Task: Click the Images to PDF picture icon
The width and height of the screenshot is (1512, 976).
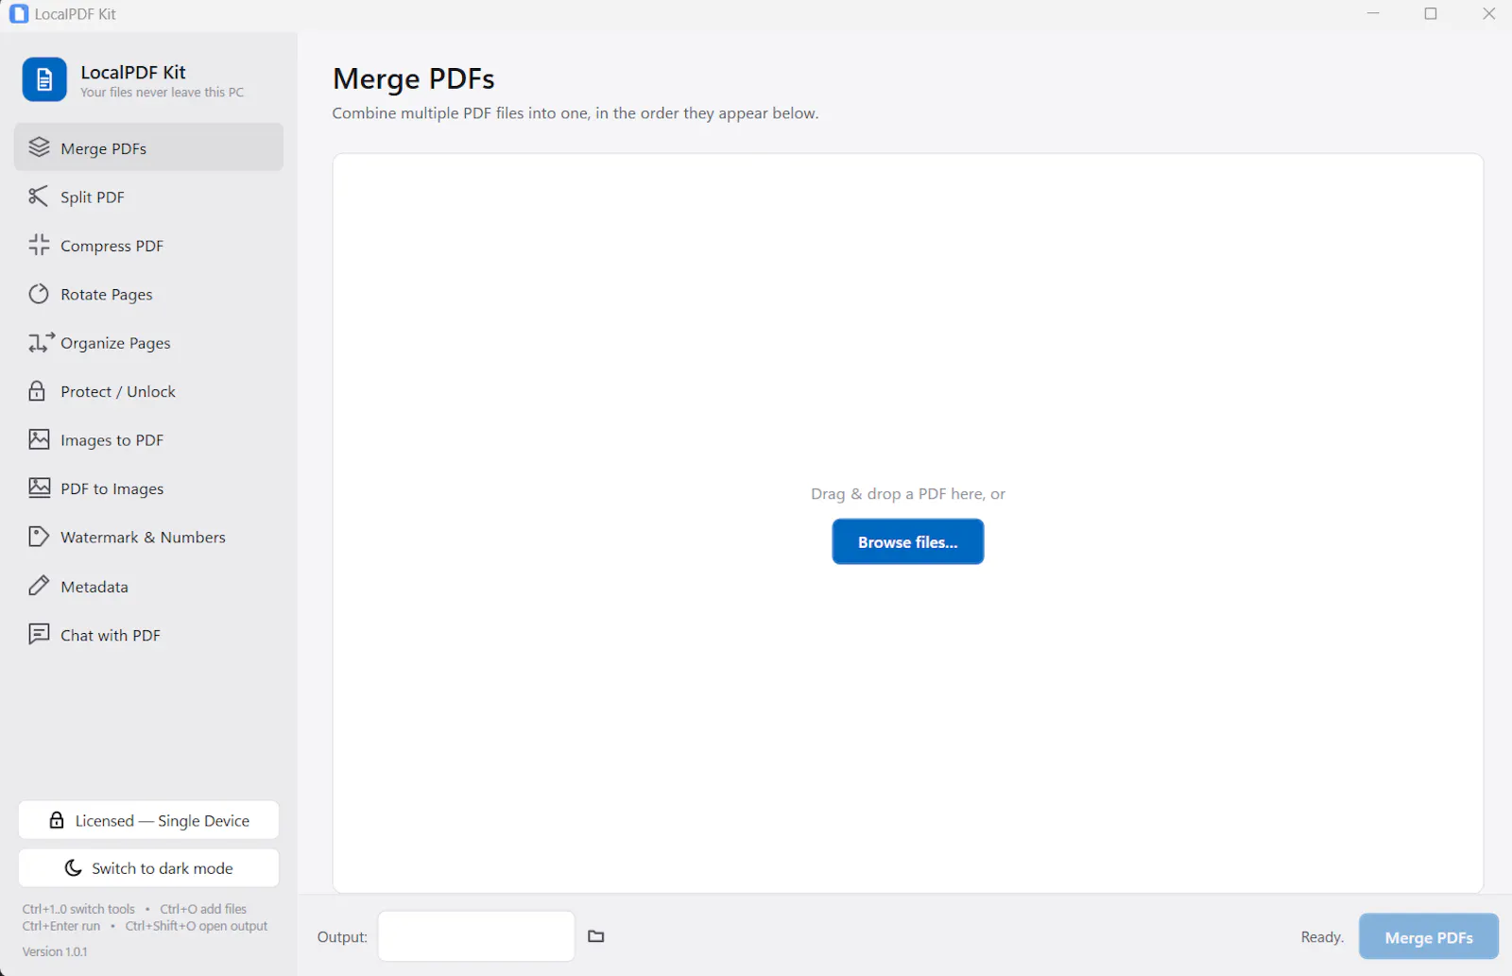Action: (x=39, y=439)
